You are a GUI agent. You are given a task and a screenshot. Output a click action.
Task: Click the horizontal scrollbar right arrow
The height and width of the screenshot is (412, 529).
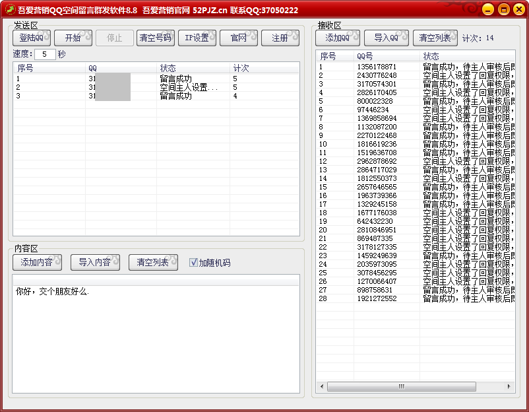(x=509, y=386)
